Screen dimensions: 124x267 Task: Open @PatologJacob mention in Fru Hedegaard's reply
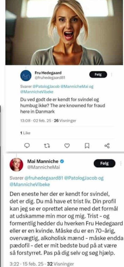46,87
